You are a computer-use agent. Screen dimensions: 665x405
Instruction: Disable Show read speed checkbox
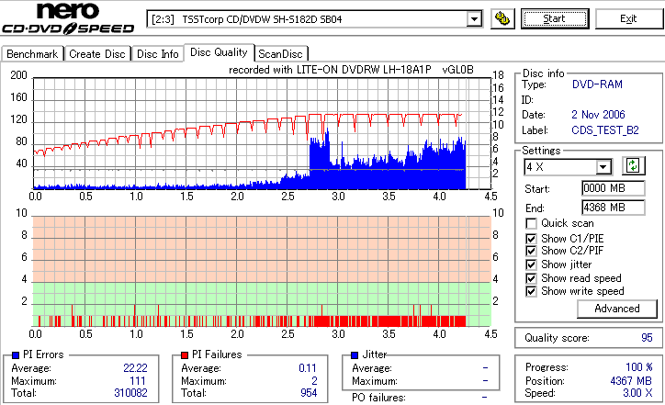point(531,278)
